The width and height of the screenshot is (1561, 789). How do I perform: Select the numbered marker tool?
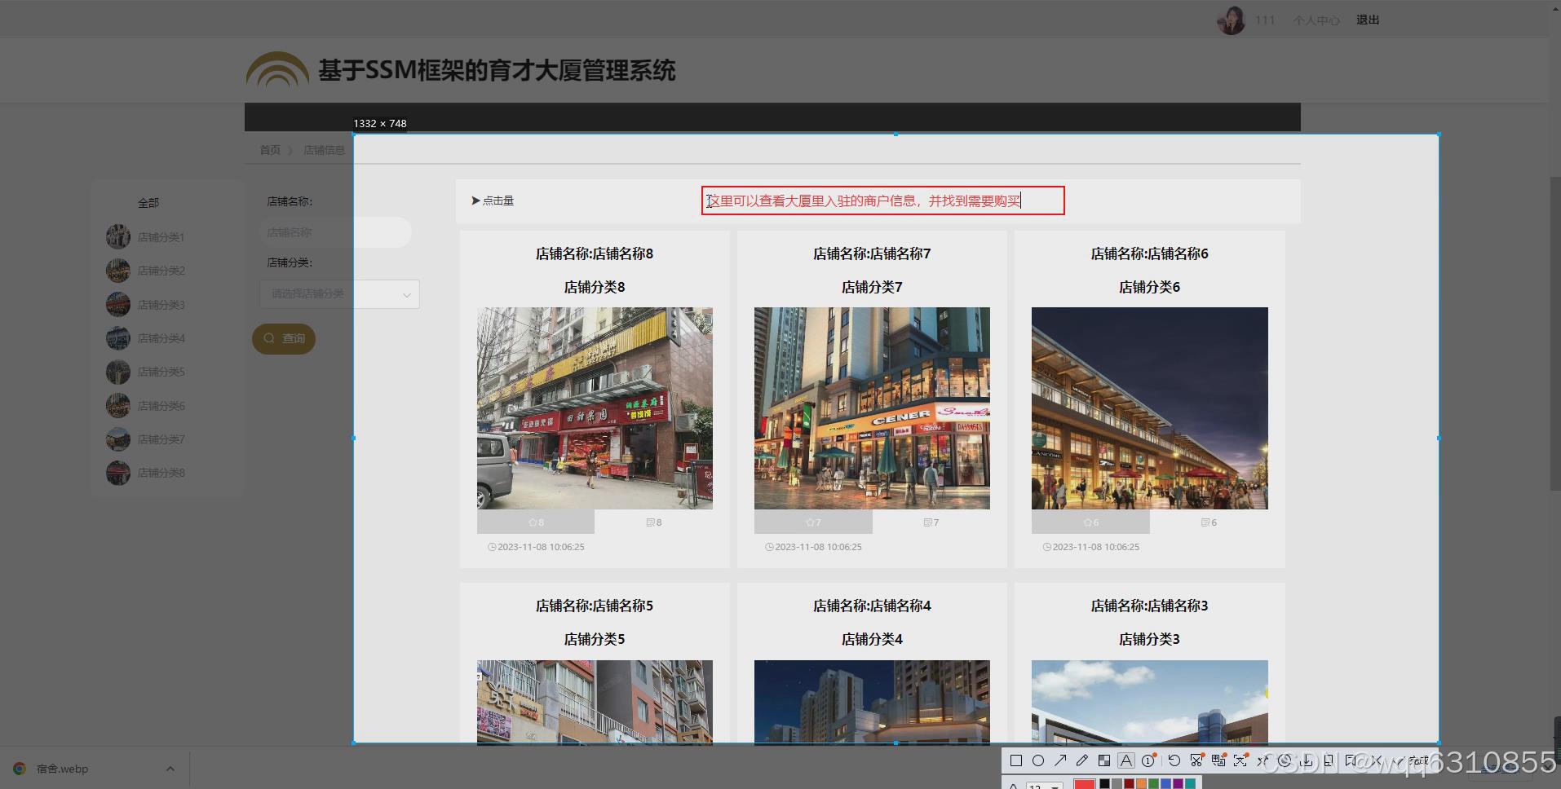pyautogui.click(x=1148, y=760)
